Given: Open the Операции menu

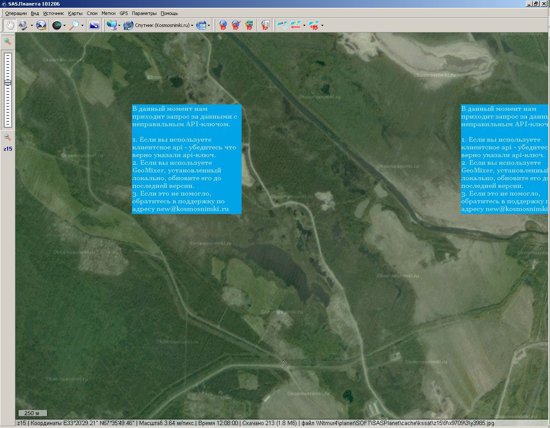Looking at the screenshot, I should [x=16, y=13].
